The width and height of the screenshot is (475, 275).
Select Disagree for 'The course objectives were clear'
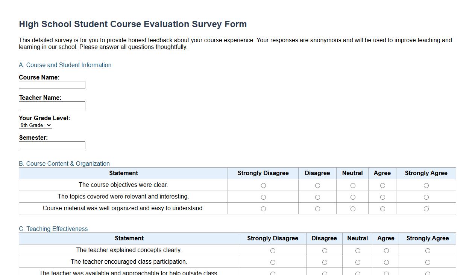[317, 185]
